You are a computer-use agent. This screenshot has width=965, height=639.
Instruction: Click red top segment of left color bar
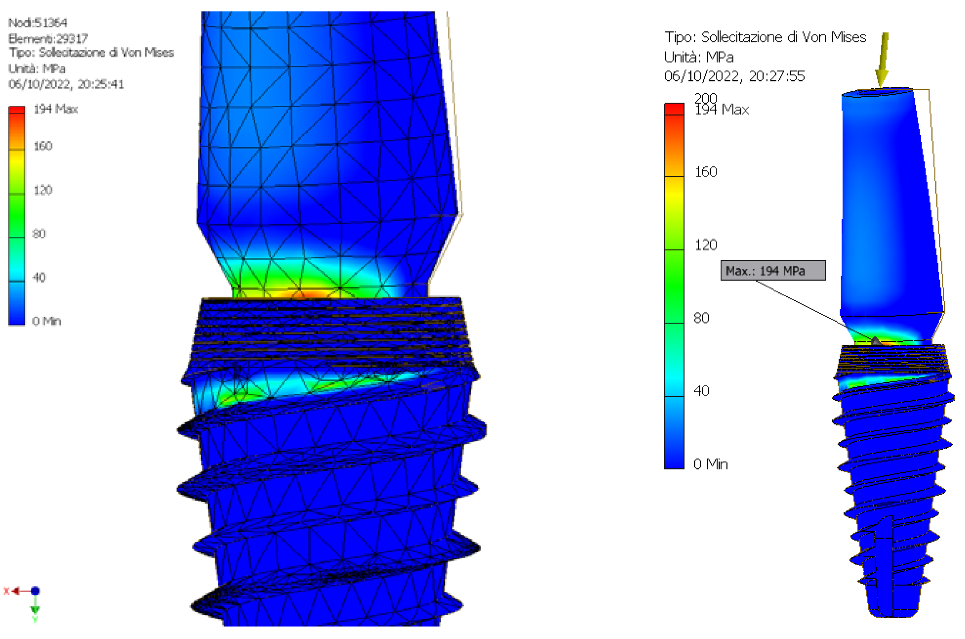click(17, 110)
